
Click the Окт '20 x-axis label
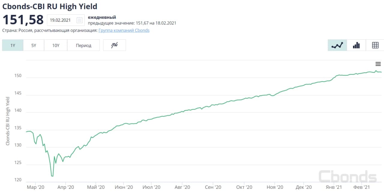point(244,187)
